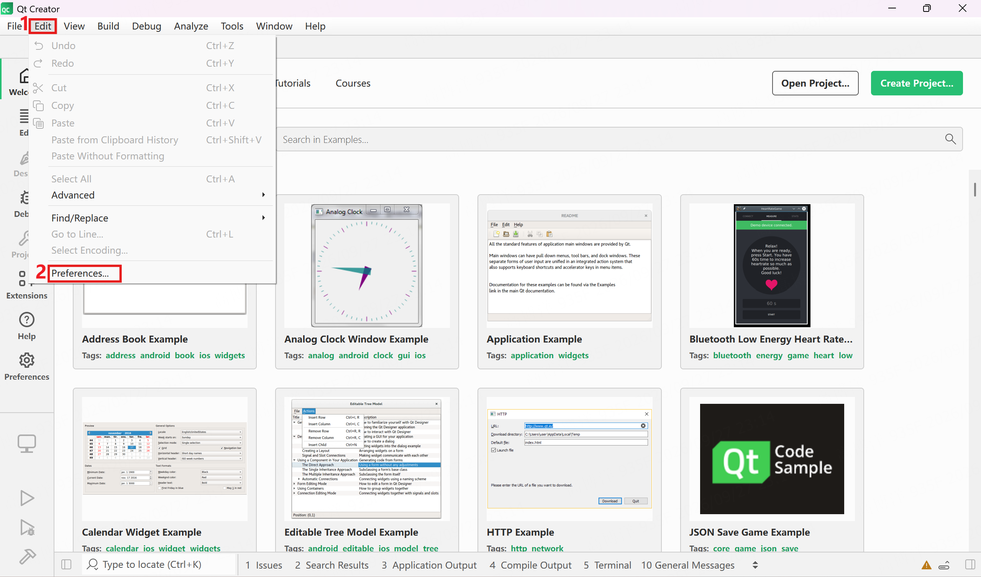Click the Create Project... button
Screen dimensions: 981x577
click(917, 83)
